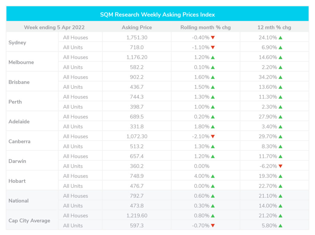Image resolution: width=315 pixels, height=235 pixels.
Task: Click the asking price 513.2
Action: tap(137, 146)
